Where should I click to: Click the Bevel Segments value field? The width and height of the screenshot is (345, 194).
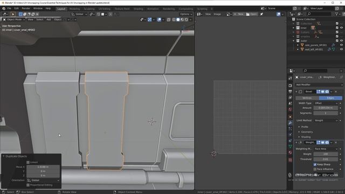pyautogui.click(x=326, y=113)
